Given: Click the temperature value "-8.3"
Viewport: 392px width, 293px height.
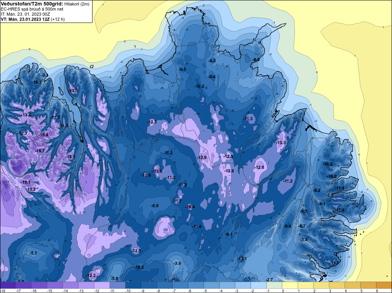Looking at the screenshot, I should 212,61.
